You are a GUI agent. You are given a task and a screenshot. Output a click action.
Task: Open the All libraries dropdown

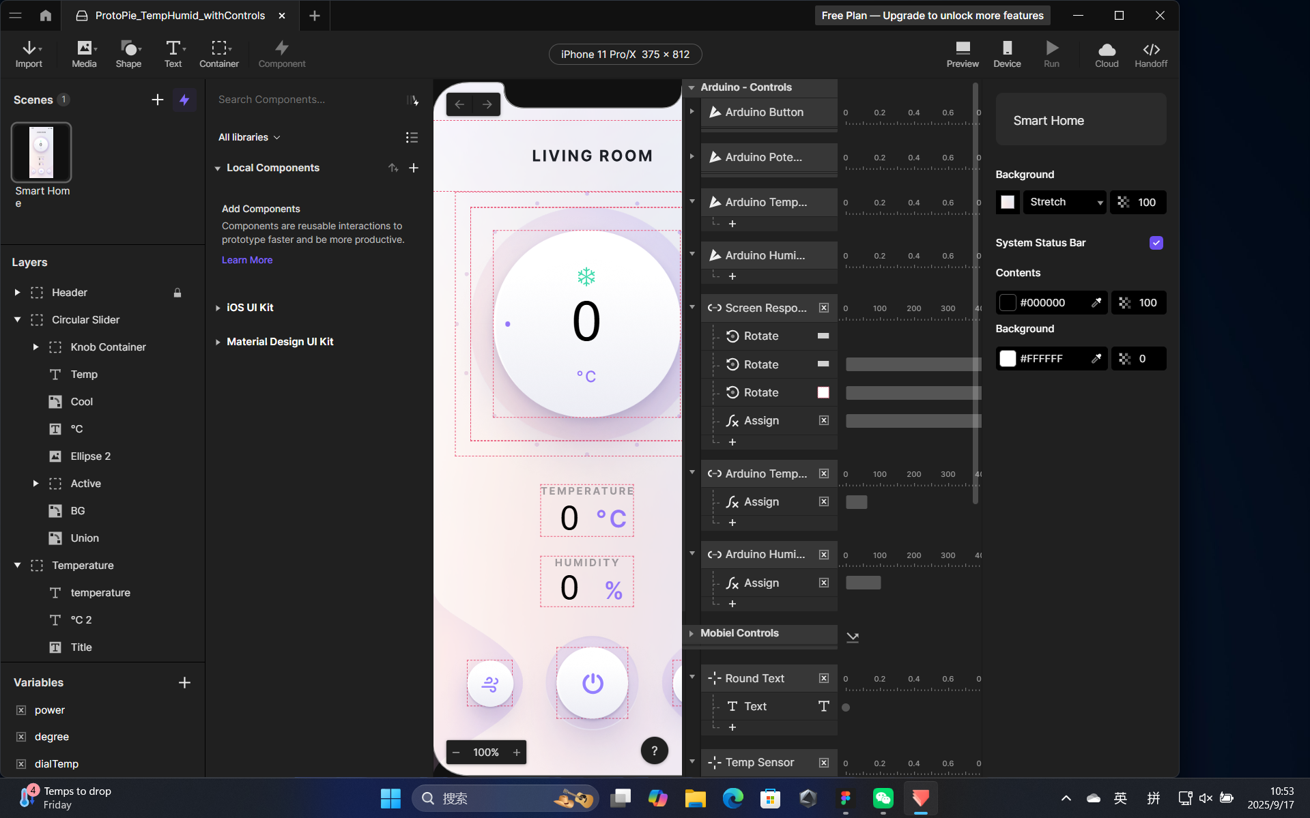(x=248, y=137)
